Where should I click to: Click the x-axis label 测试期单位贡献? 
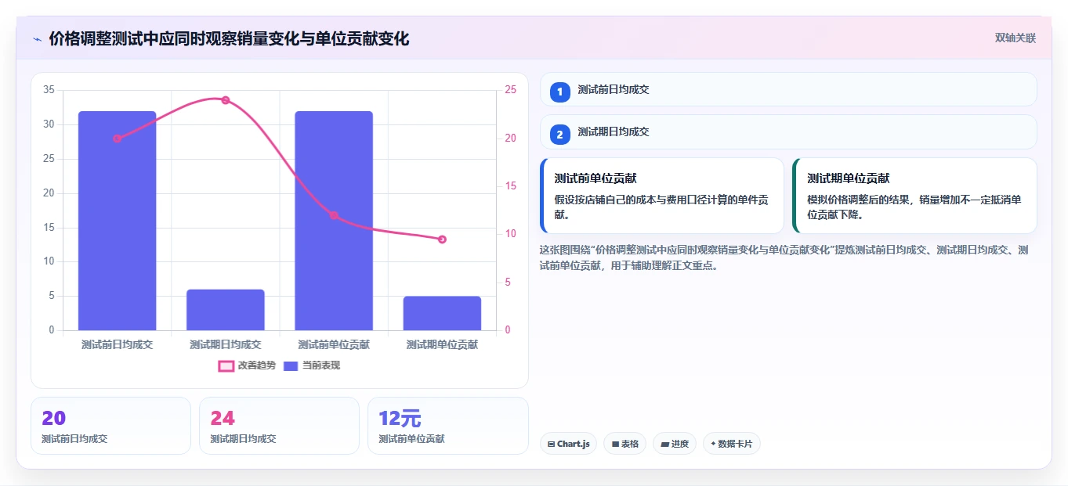point(442,344)
